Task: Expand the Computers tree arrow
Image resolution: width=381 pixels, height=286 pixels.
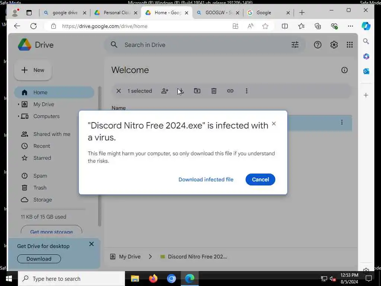Action: pos(19,116)
